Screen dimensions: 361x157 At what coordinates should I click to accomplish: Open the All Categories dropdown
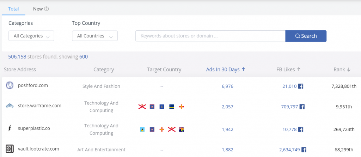click(x=31, y=36)
